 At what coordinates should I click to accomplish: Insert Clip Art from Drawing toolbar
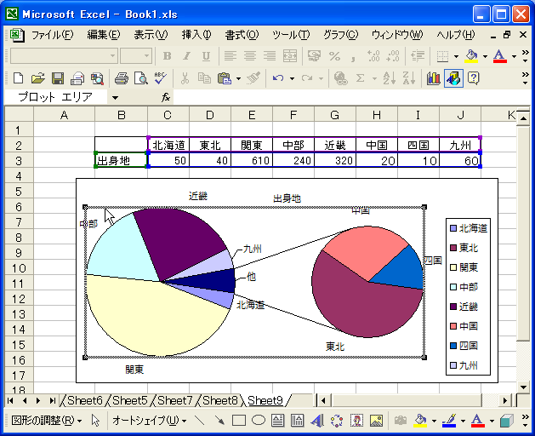tap(357, 421)
